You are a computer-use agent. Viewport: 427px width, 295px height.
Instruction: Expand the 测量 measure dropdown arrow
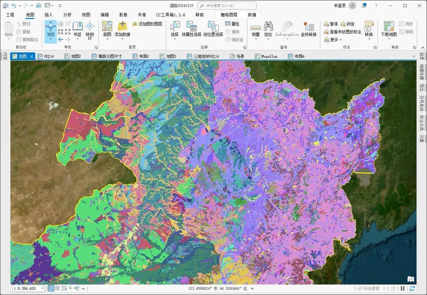pyautogui.click(x=255, y=39)
